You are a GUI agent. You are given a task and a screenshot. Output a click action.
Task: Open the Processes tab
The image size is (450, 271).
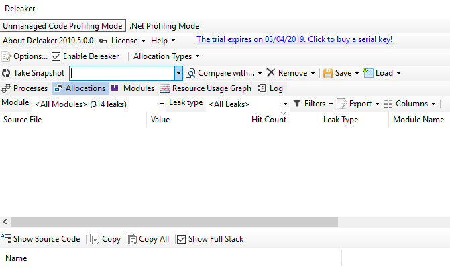point(25,88)
